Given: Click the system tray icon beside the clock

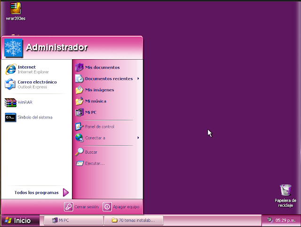Looking at the screenshot, I should (x=270, y=219).
